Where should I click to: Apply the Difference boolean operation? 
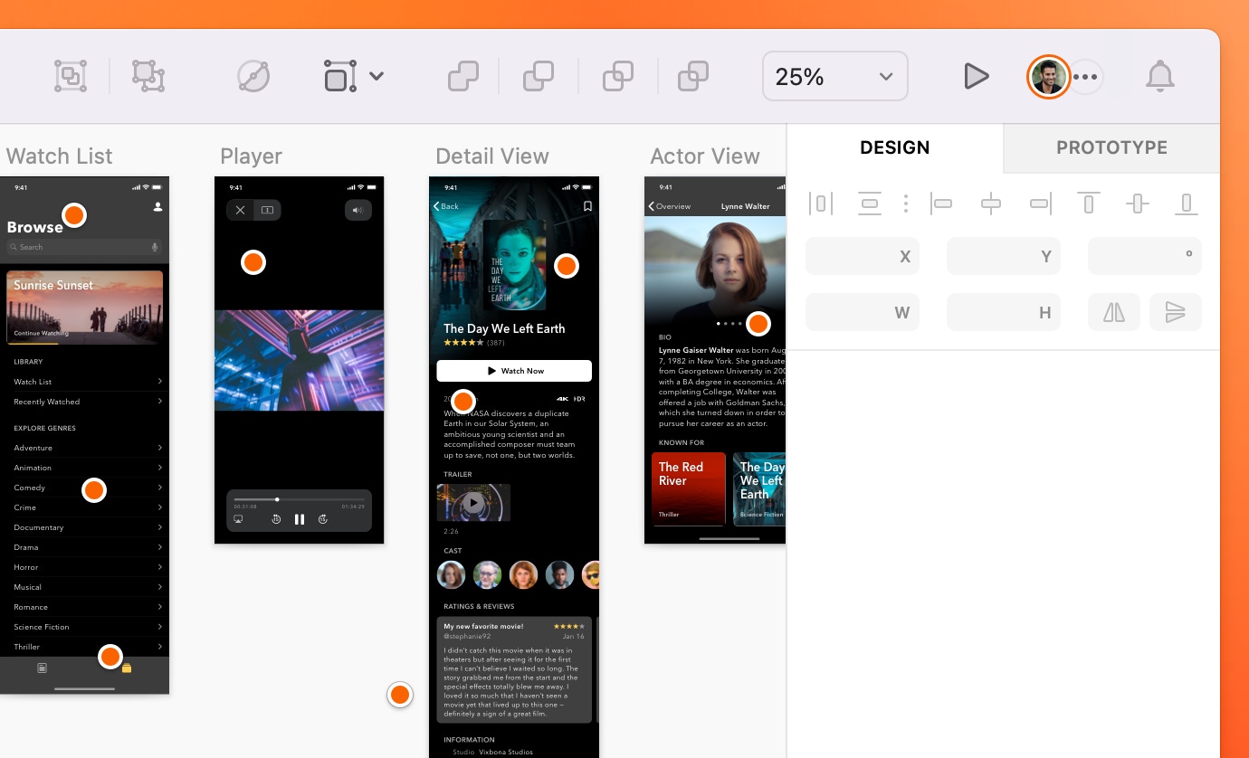pyautogui.click(x=693, y=77)
